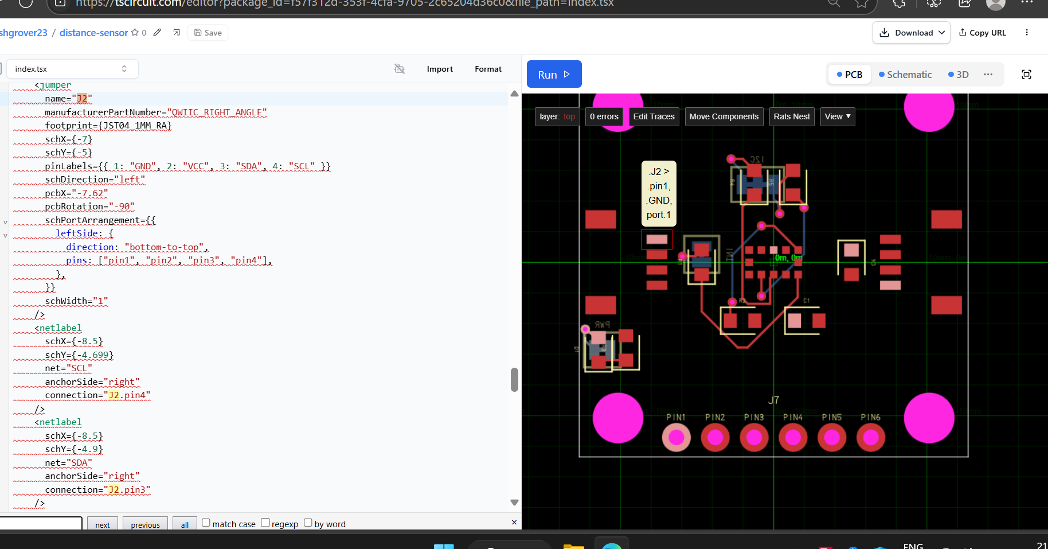Viewport: 1048px width, 549px height.
Task: Open the index.tsx file selector dropdown
Action: point(72,69)
